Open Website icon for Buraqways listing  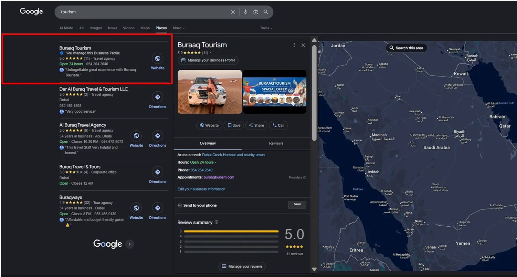[x=136, y=208]
